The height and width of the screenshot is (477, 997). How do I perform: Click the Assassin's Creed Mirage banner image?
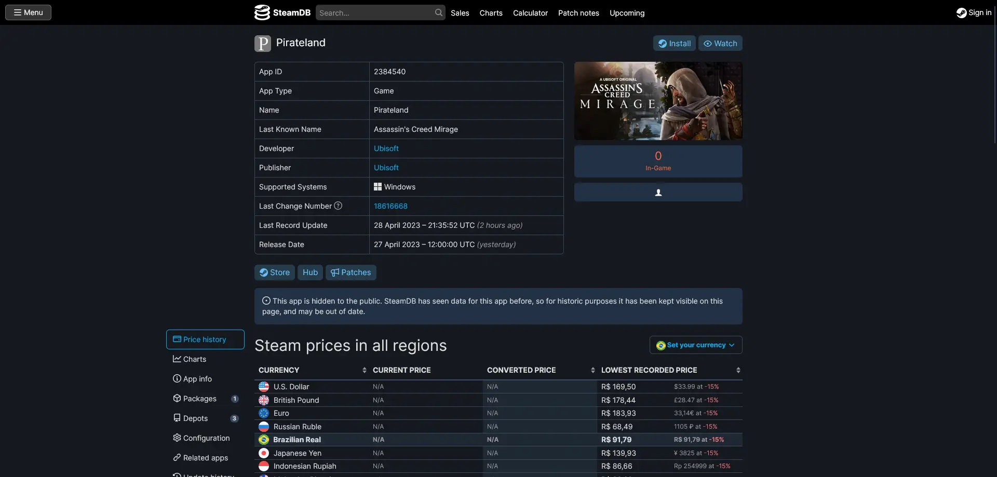[x=658, y=101]
